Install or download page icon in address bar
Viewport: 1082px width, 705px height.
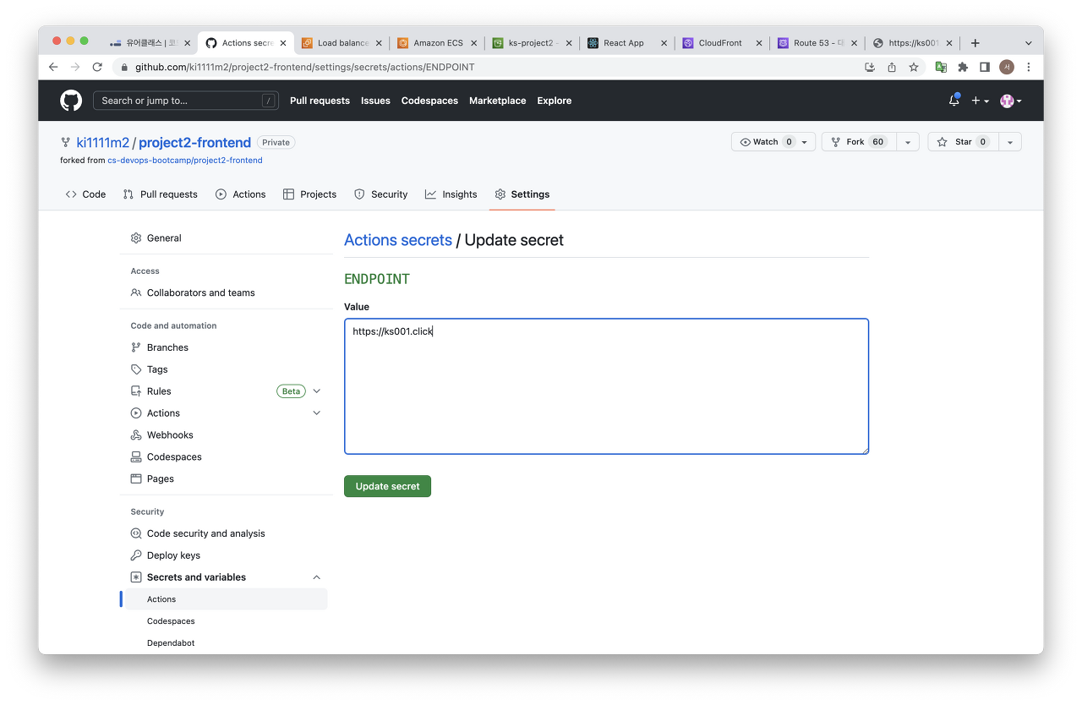point(870,67)
